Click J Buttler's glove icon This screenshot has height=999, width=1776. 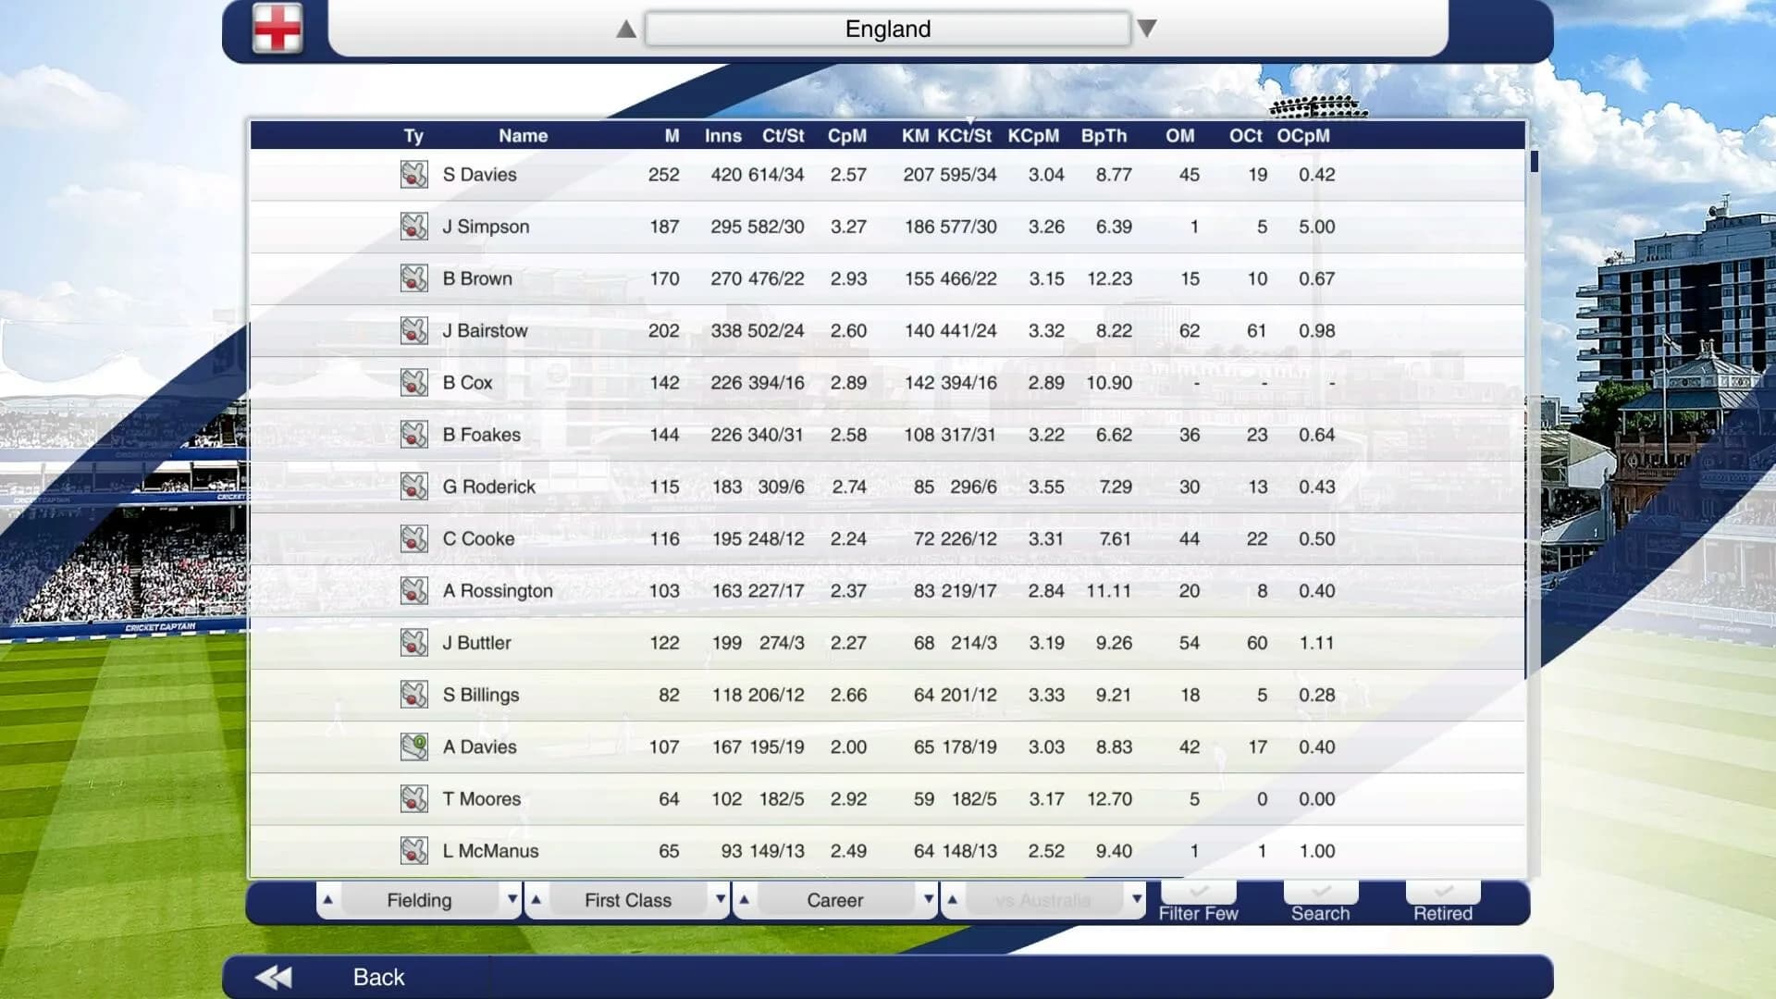coord(413,643)
